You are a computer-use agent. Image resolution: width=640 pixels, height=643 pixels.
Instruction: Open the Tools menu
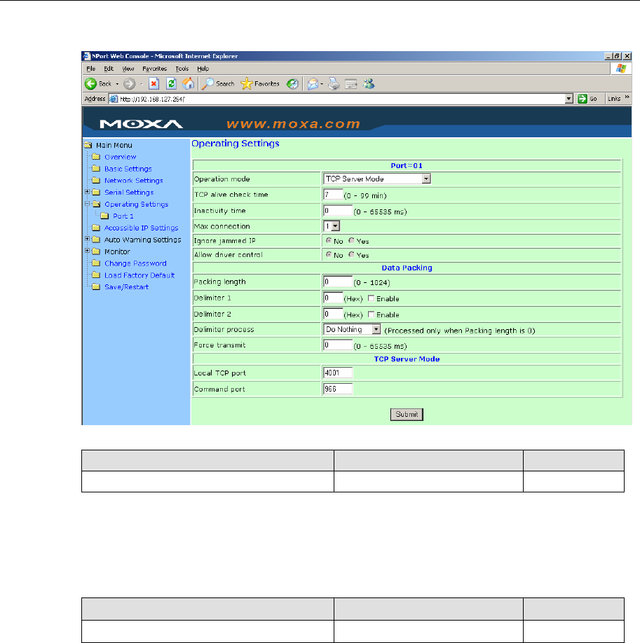[x=182, y=69]
